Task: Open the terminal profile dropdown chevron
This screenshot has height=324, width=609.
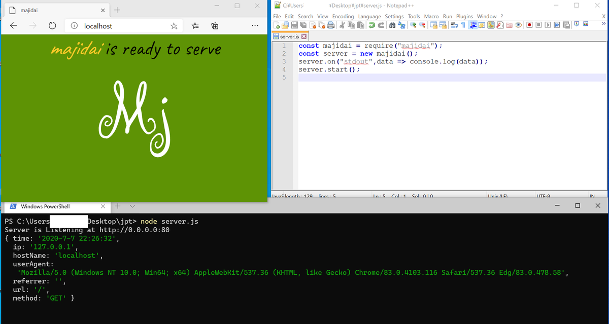Action: coord(132,206)
